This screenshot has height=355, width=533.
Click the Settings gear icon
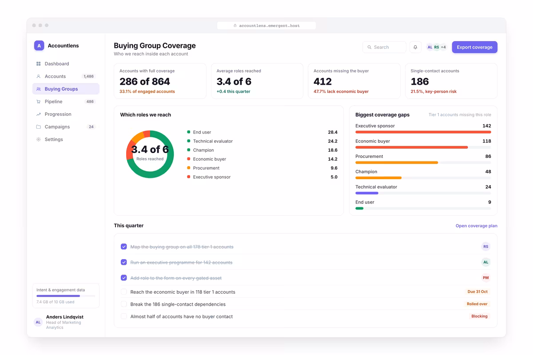tap(39, 139)
